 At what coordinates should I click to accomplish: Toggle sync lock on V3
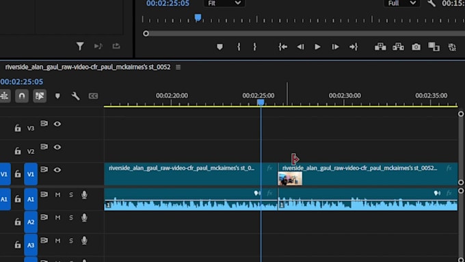(44, 123)
